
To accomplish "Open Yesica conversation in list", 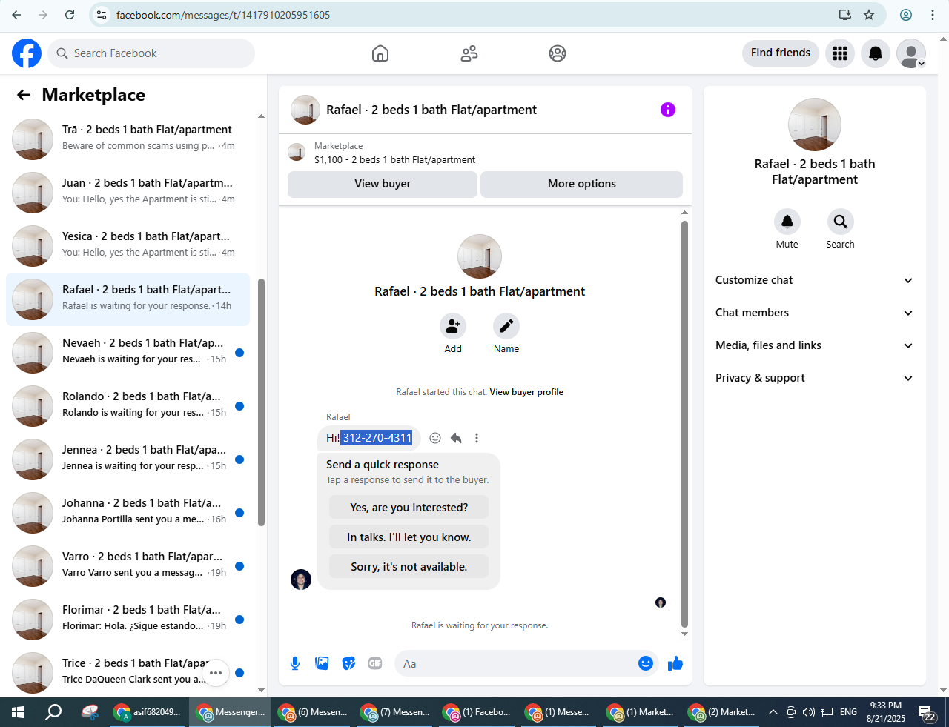I will 128,245.
